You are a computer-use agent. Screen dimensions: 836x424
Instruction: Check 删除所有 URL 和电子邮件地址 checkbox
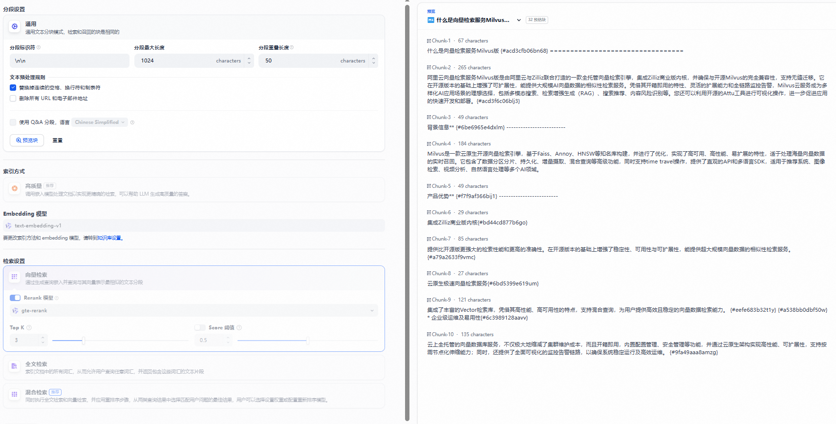coord(13,99)
